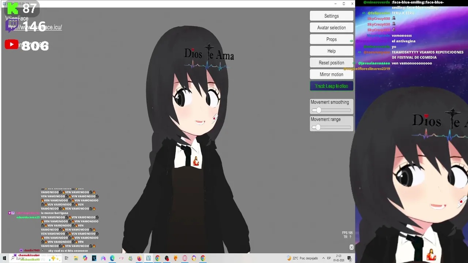Open the VSeeFace Help button
Viewport: 468px width, 263px height.
point(331,51)
